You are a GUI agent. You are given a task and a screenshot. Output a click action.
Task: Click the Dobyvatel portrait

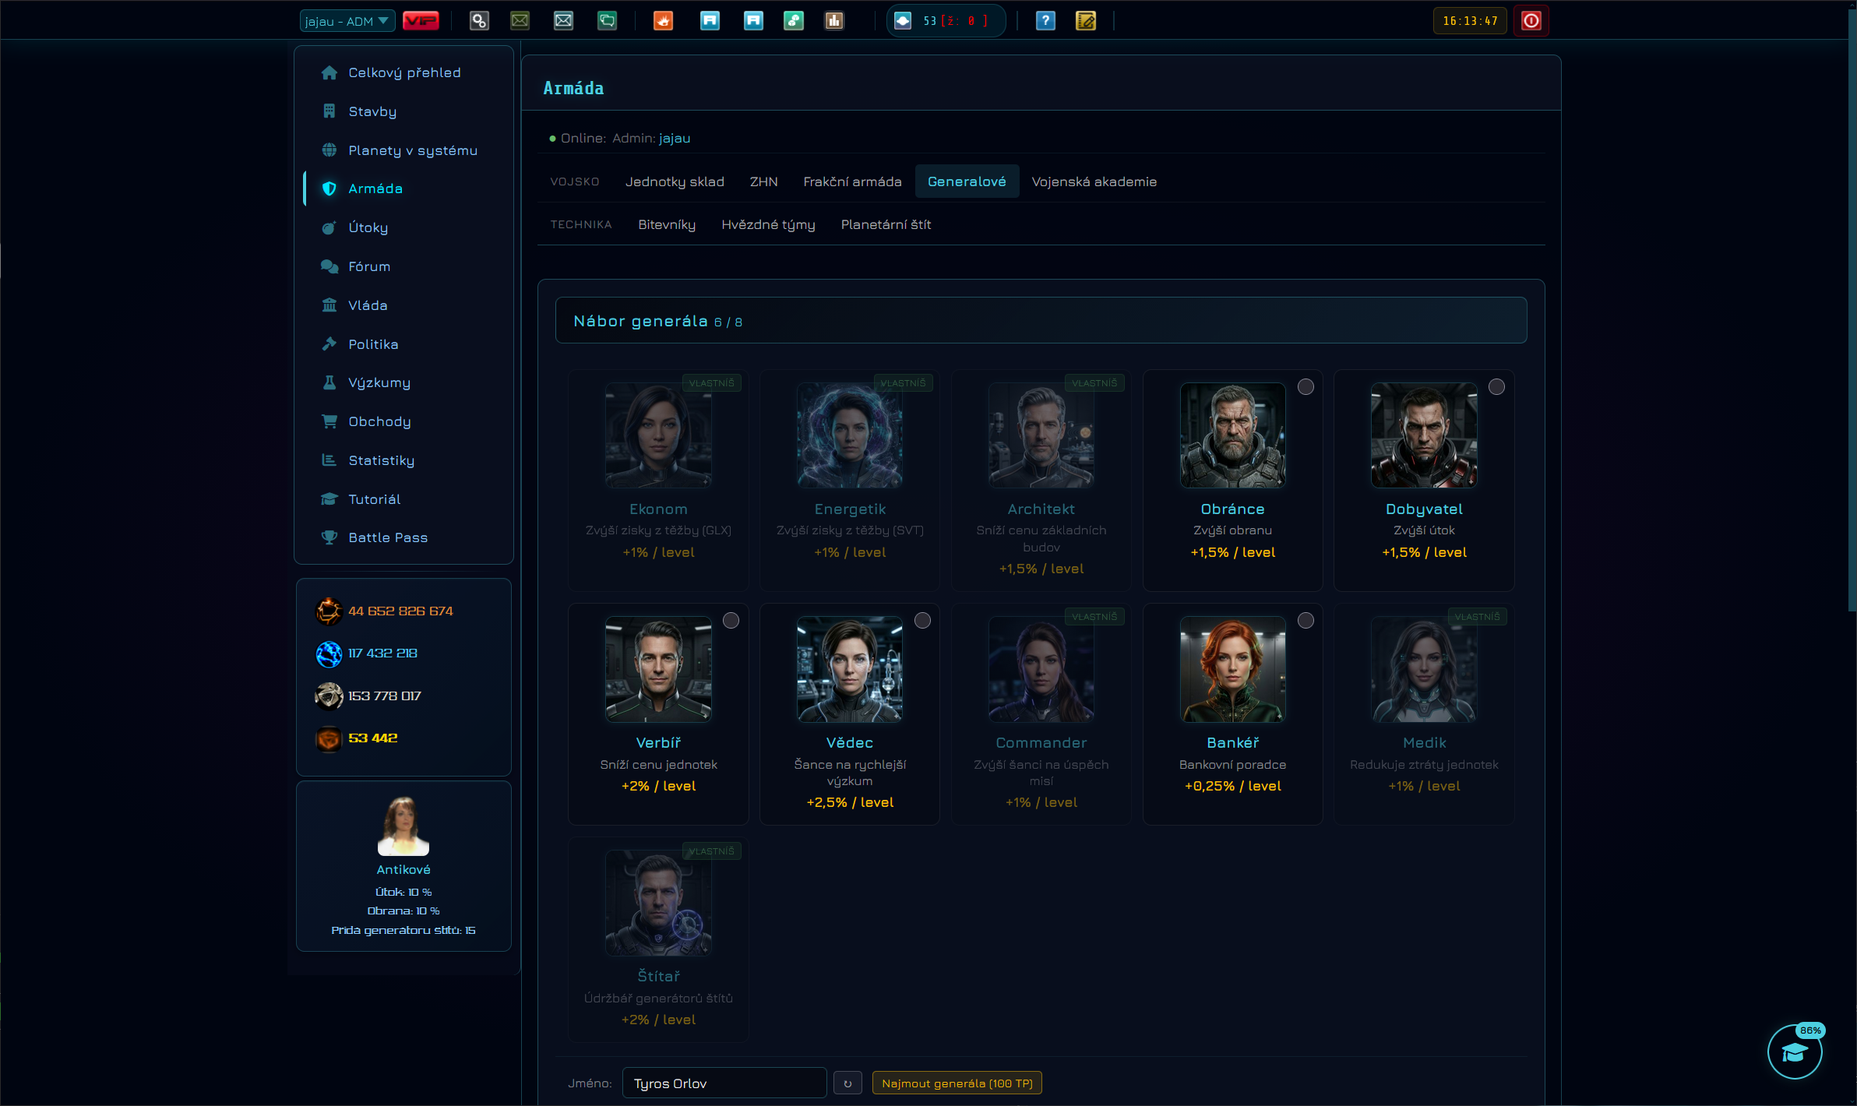point(1424,435)
